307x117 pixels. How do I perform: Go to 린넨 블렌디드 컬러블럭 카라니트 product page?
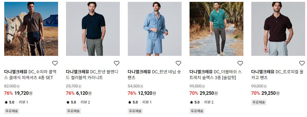[x=92, y=75]
